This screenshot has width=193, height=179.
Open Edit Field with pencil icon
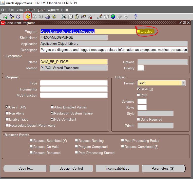pyautogui.click(x=100, y=17)
